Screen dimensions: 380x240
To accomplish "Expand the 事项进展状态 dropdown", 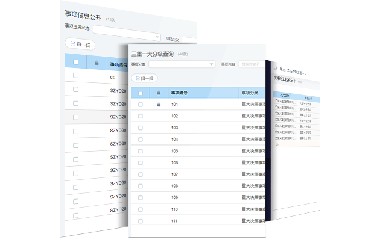I will 127,33.
